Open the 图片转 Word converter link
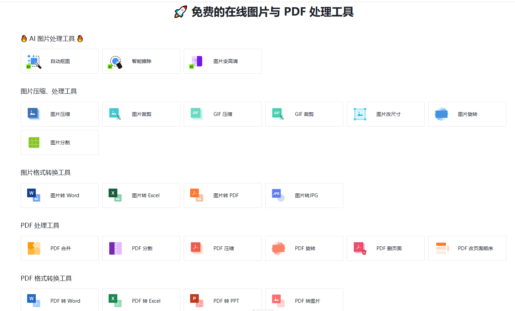This screenshot has width=515, height=311. [65, 195]
